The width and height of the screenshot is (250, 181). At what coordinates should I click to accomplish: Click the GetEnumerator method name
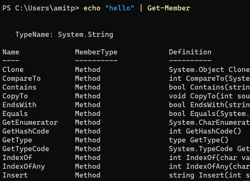pyautogui.click(x=30, y=122)
